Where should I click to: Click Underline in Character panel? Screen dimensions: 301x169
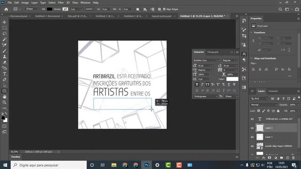229,84
